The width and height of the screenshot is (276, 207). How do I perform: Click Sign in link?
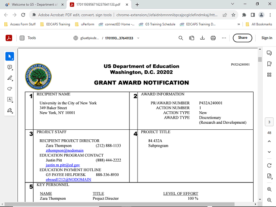(x=267, y=38)
